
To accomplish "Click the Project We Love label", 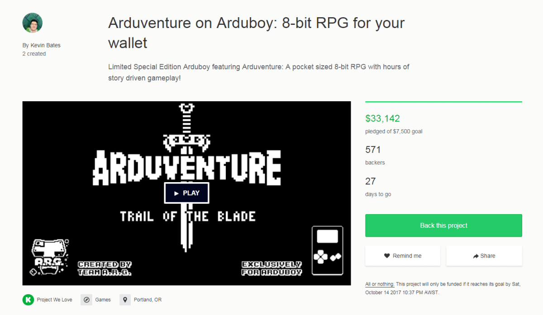I will [54, 300].
